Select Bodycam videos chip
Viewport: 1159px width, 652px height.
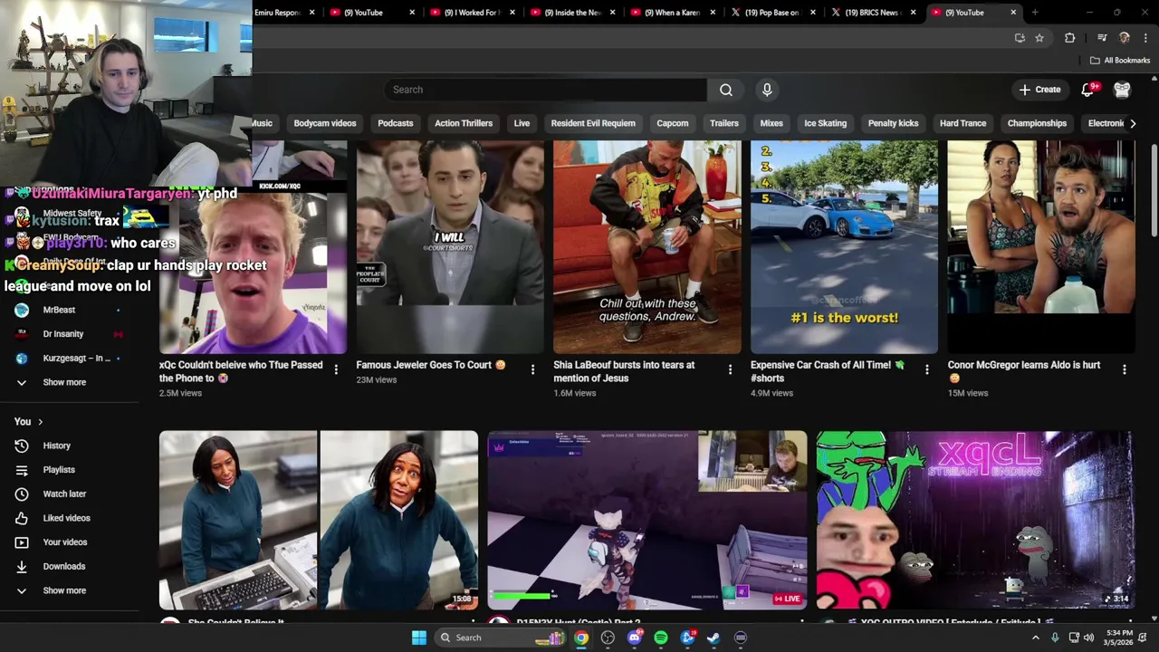(x=325, y=123)
